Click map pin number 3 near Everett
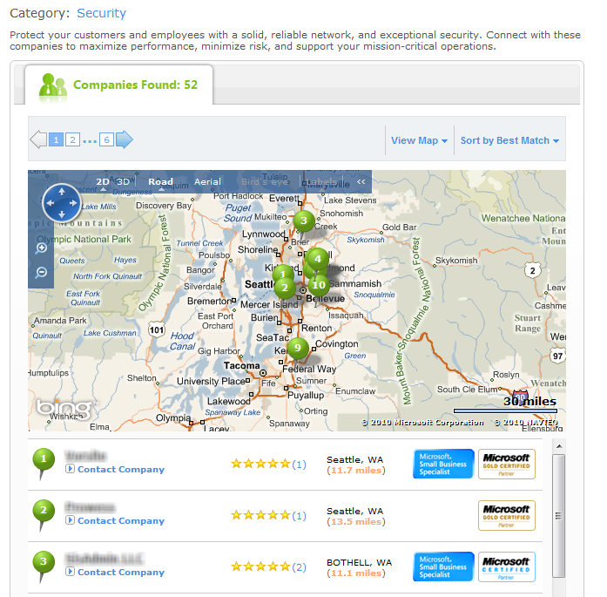This screenshot has width=607, height=597. coord(303,220)
